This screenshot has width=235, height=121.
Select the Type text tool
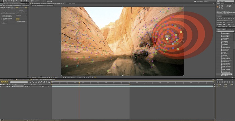(x=21, y=1)
